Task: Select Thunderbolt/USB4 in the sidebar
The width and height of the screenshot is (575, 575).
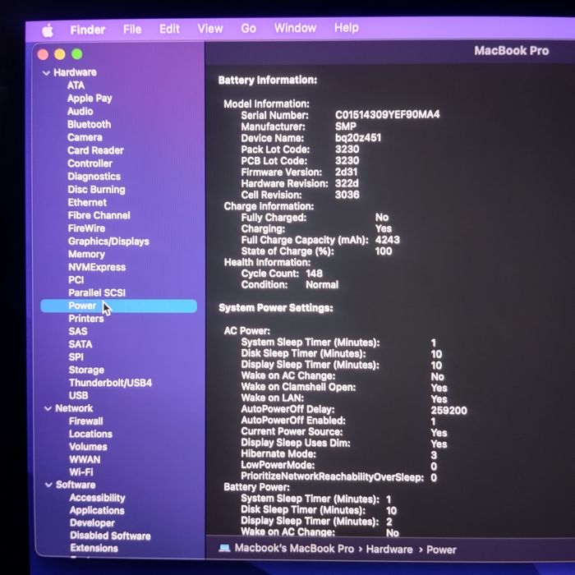Action: point(110,383)
